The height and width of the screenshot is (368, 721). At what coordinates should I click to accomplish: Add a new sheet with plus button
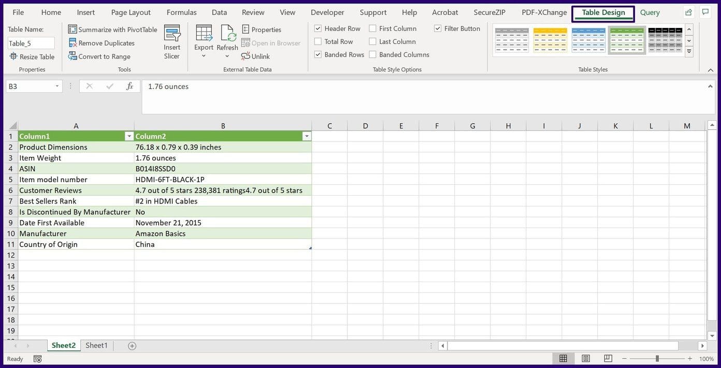pos(132,346)
